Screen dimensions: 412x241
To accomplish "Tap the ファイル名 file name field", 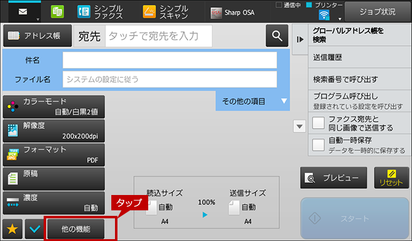I will pos(170,79).
